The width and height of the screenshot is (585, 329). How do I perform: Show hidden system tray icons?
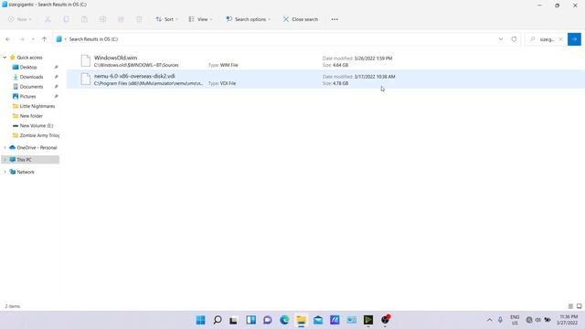[x=489, y=320]
